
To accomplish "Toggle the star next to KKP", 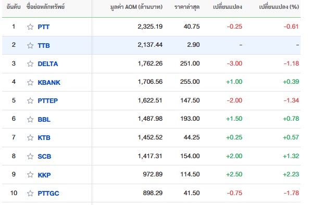I will coord(30,175).
